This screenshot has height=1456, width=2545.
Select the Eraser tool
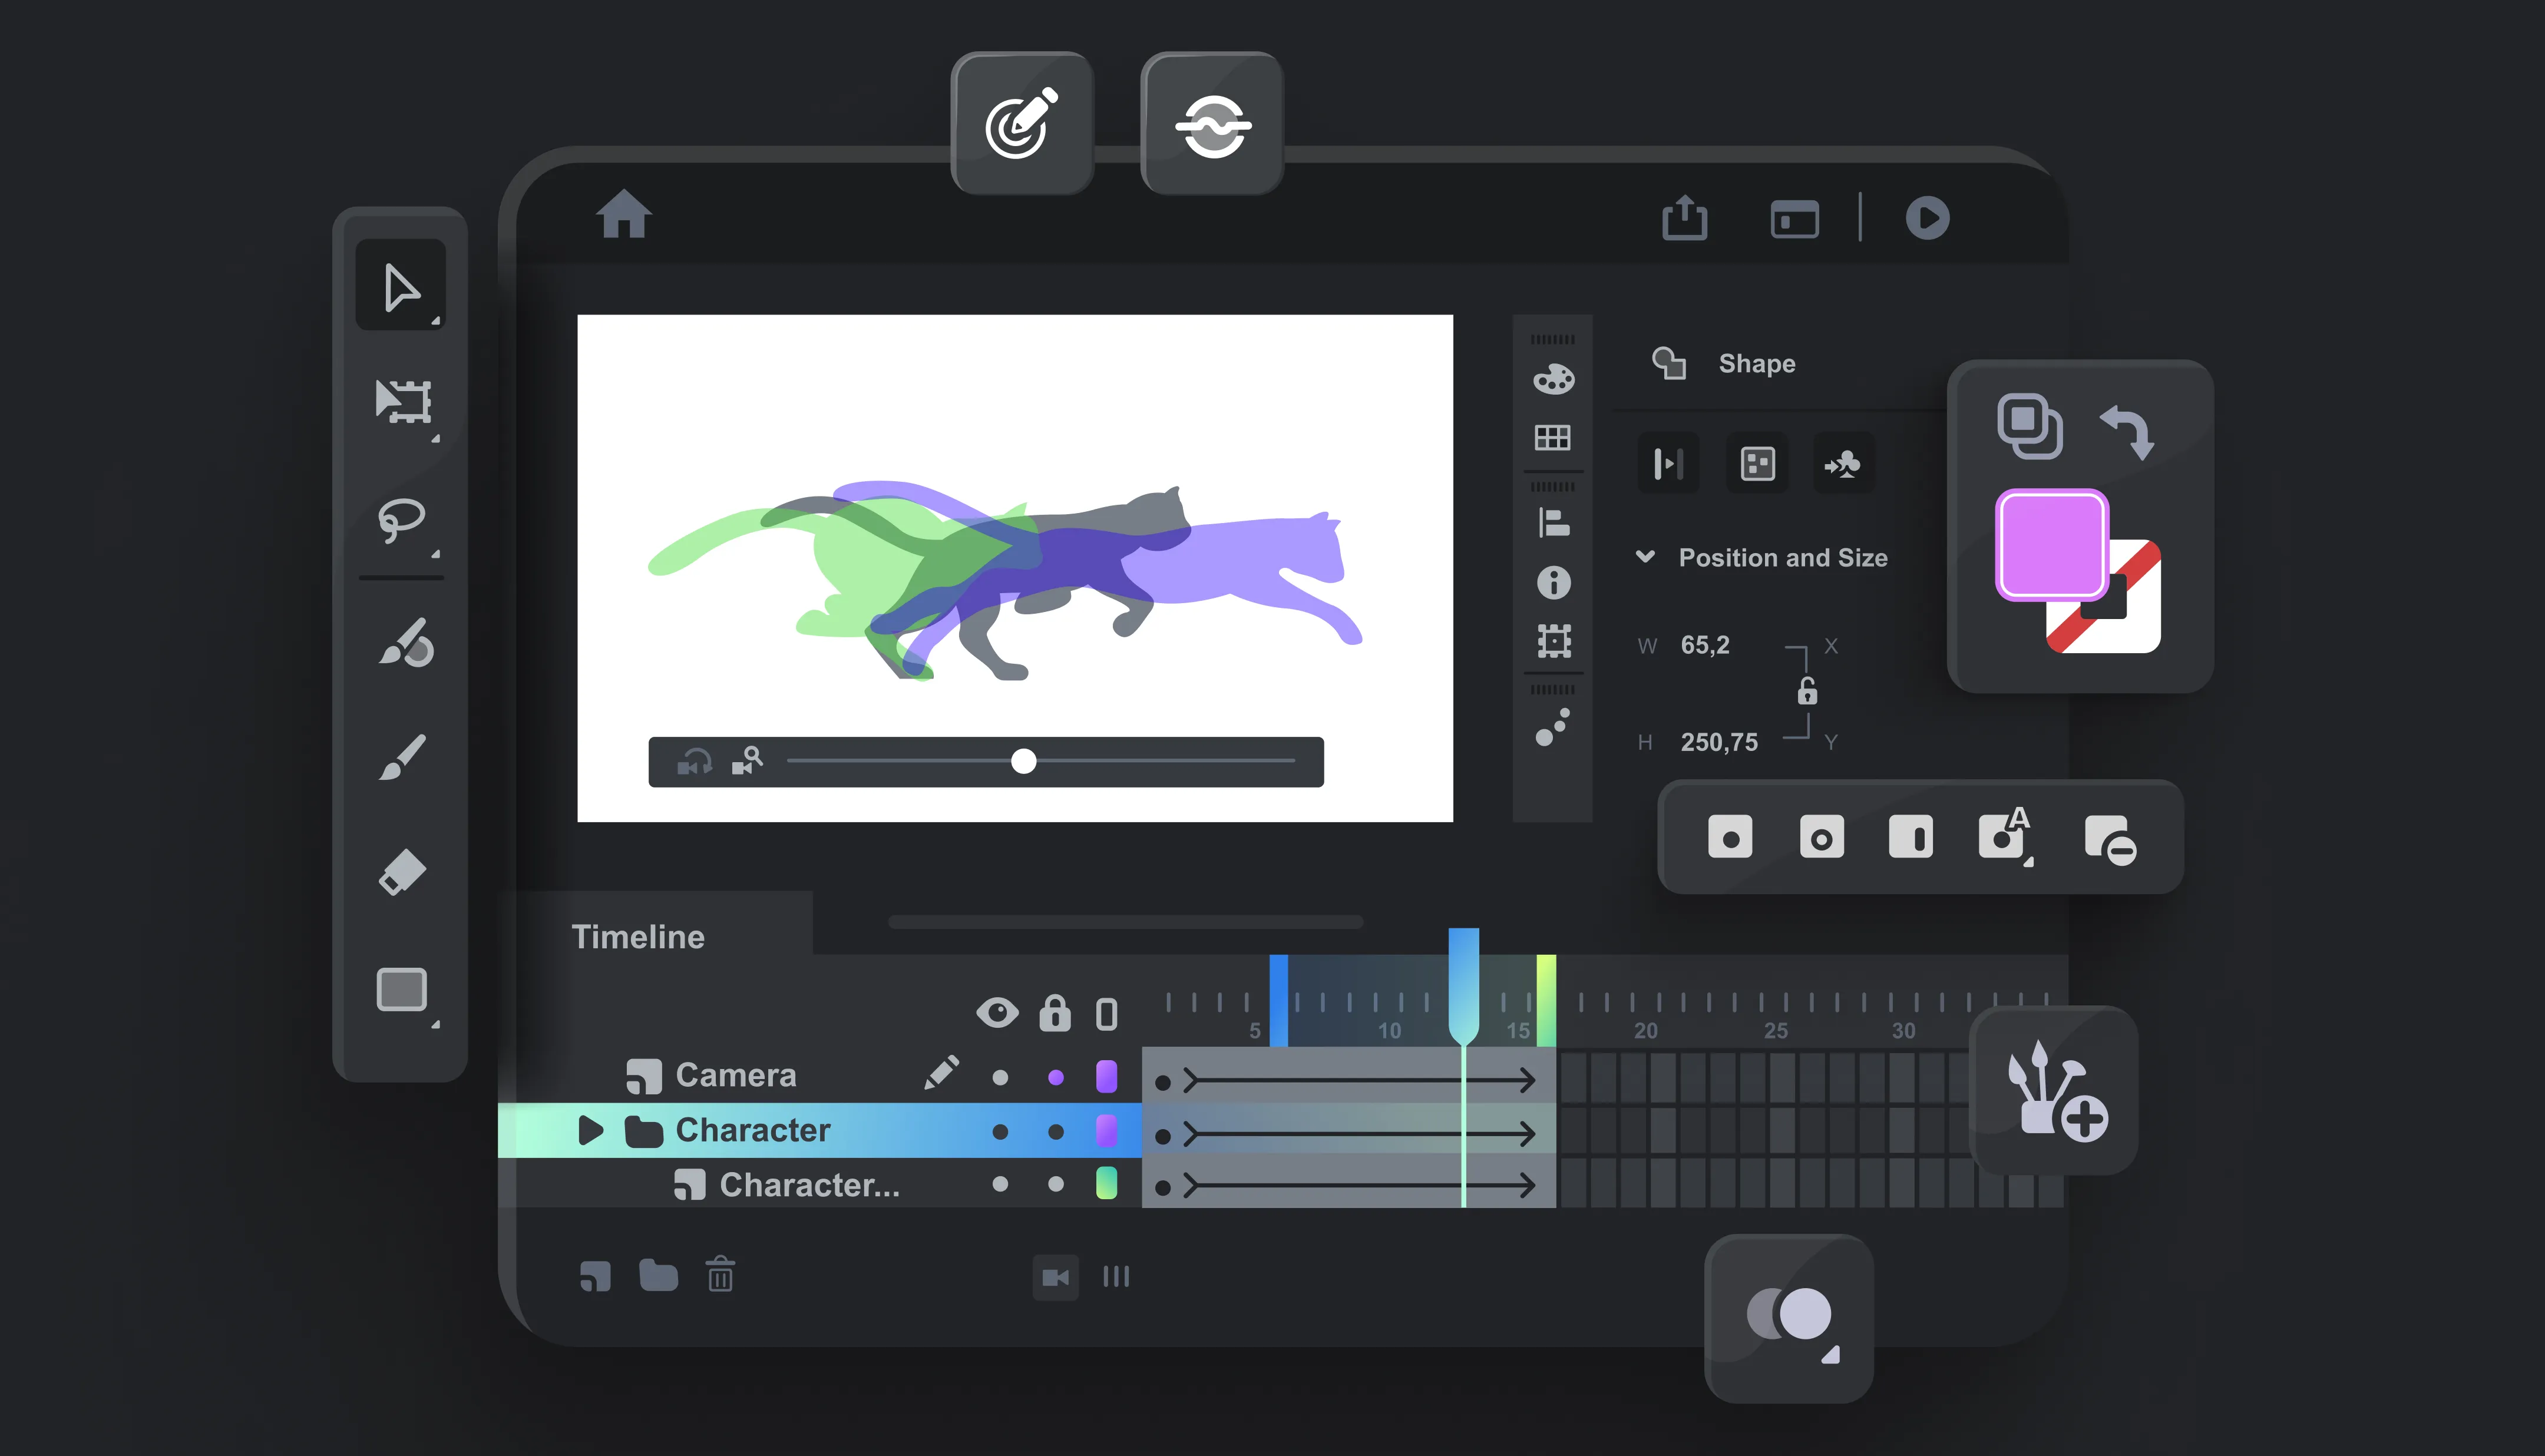[x=402, y=872]
